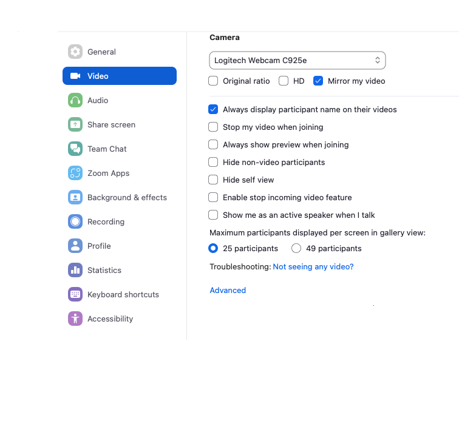Viewport: 459px width, 435px height.
Task: Click the General gear icon
Action: tap(75, 52)
